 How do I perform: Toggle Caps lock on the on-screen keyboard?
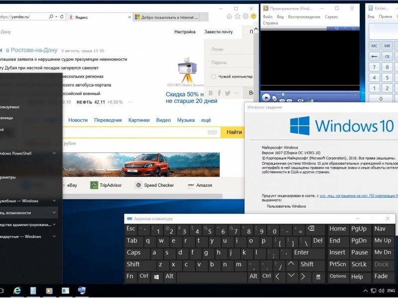coord(137,253)
